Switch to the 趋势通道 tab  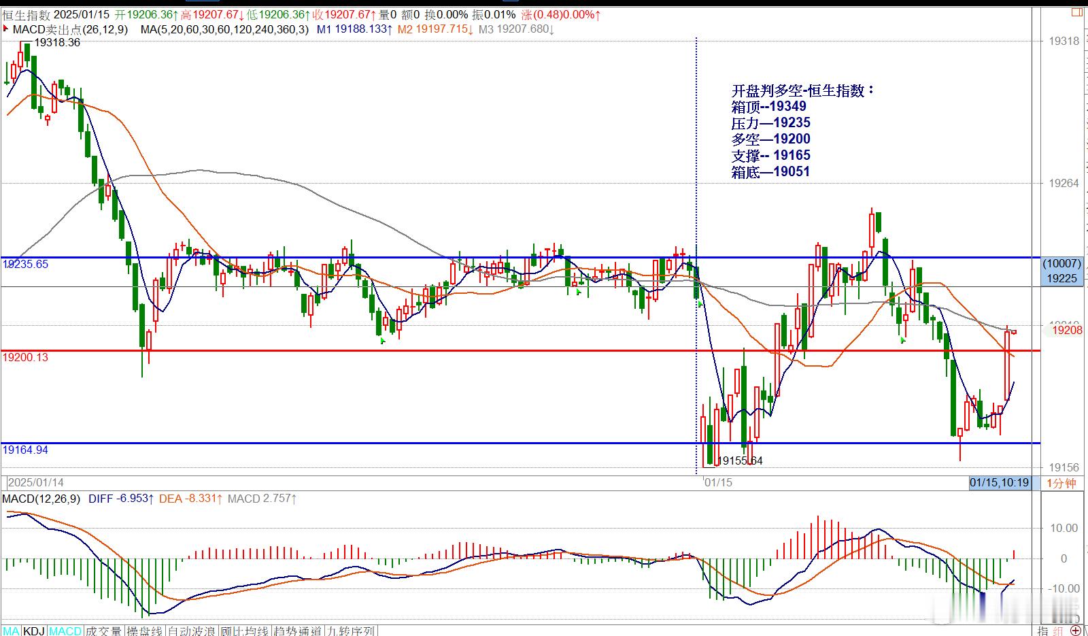[x=298, y=631]
